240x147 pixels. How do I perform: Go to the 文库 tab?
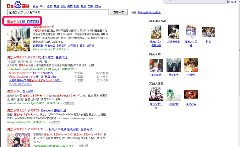pos(90,6)
